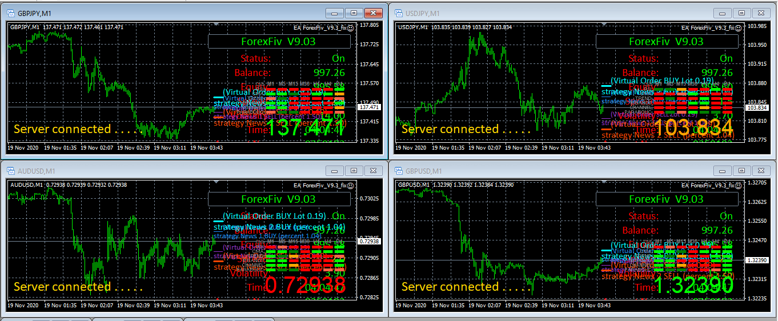Click the 137.471 price label on GBPJPY axis
This screenshot has width=778, height=321.
pyautogui.click(x=369, y=107)
